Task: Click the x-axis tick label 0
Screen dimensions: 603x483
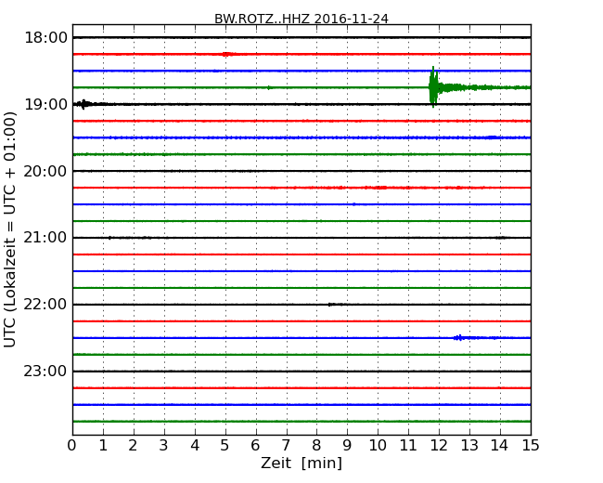Action: (x=72, y=446)
